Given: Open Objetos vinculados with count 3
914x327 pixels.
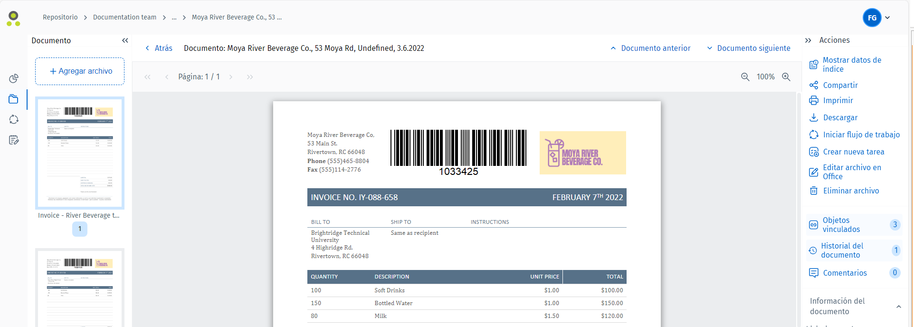Looking at the screenshot, I should click(x=854, y=225).
